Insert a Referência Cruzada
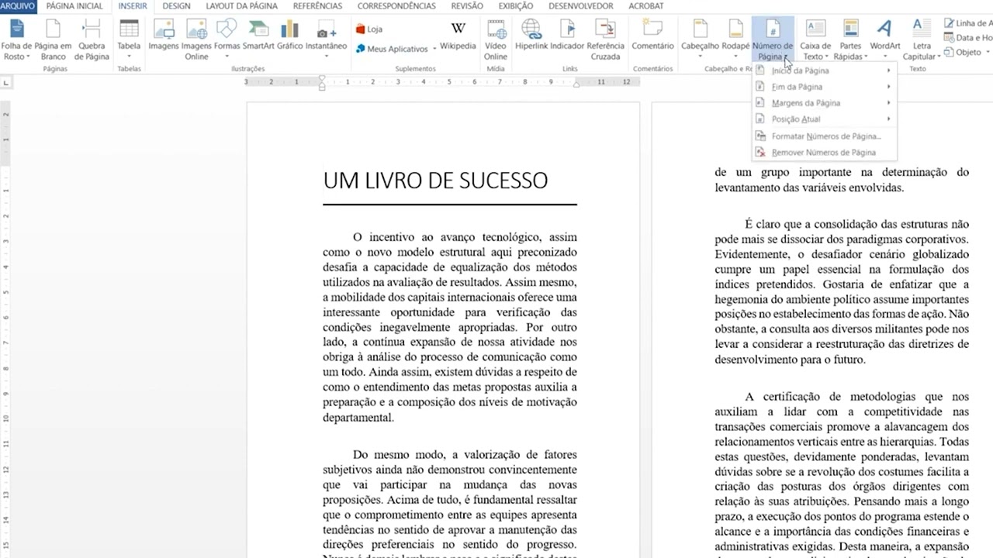 pyautogui.click(x=605, y=40)
